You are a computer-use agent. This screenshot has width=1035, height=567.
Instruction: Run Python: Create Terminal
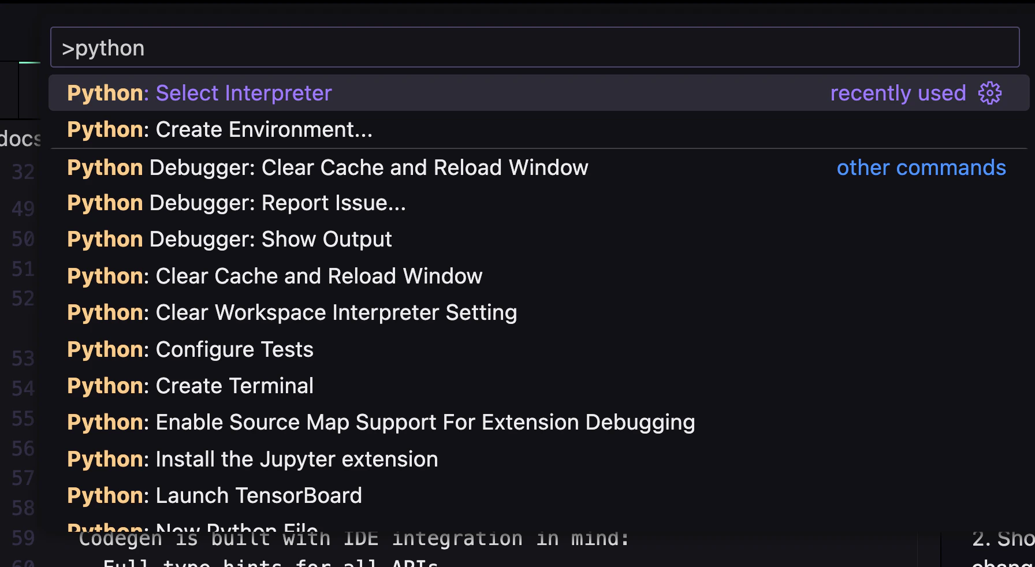(x=539, y=386)
